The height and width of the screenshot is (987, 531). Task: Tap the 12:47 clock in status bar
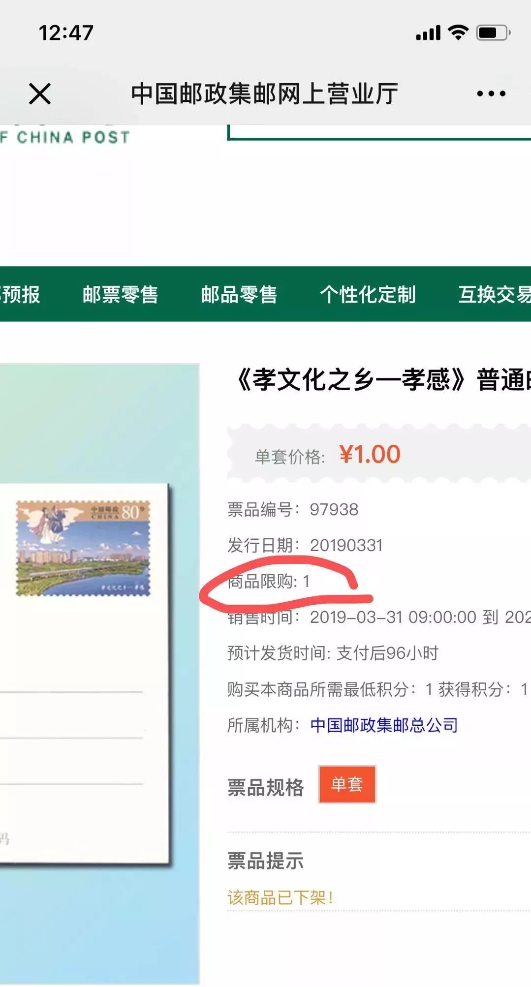point(66,33)
